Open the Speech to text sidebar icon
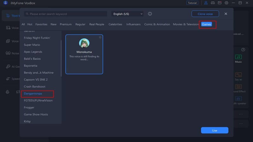 (x=8, y=79)
